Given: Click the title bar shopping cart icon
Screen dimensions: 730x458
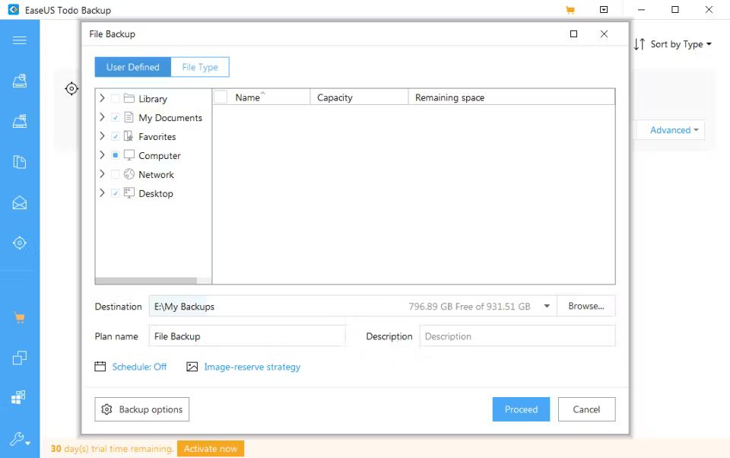Looking at the screenshot, I should pyautogui.click(x=570, y=10).
